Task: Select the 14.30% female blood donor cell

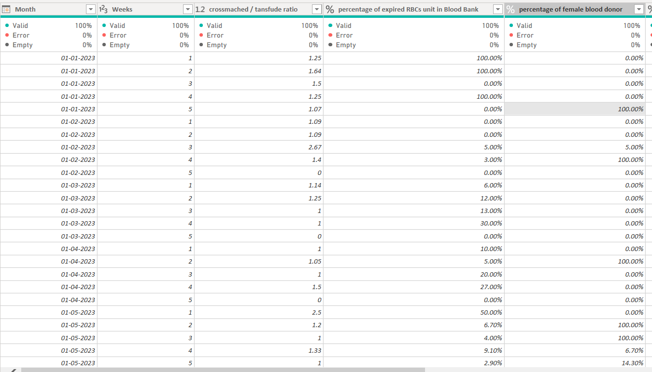Action: [575, 362]
